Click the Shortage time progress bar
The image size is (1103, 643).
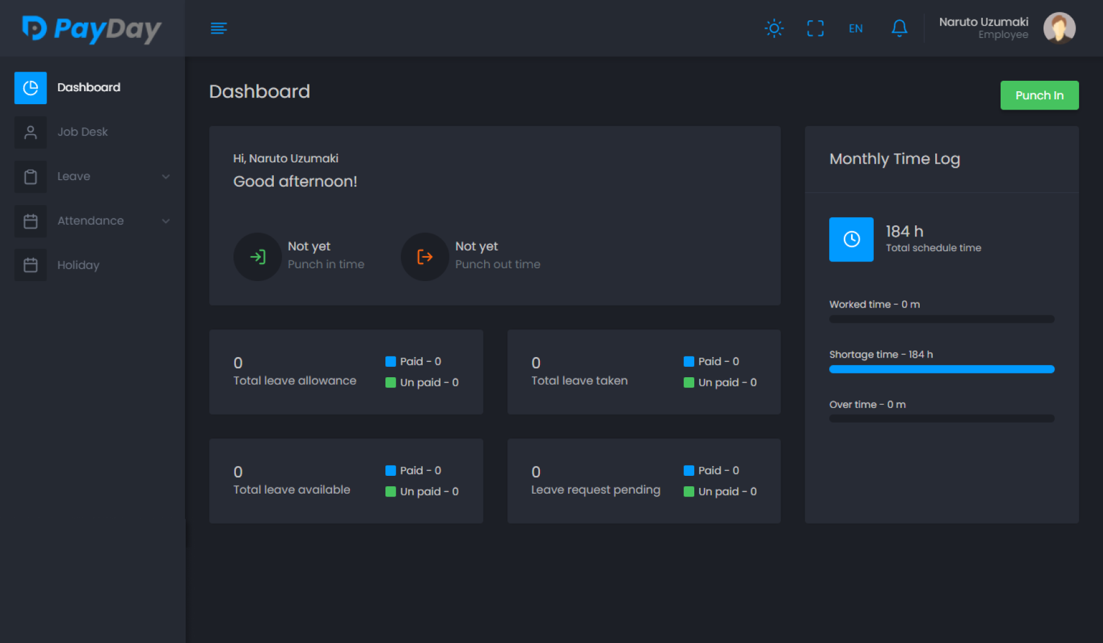(941, 369)
